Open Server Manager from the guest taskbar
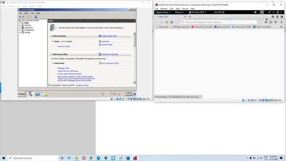Viewport: 286px width, 161px height. (30, 94)
